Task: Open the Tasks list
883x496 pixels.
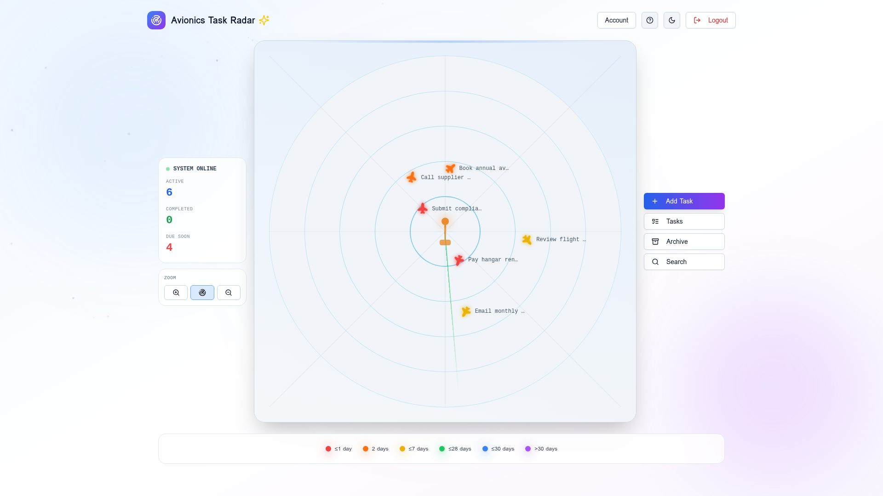Action: point(684,221)
